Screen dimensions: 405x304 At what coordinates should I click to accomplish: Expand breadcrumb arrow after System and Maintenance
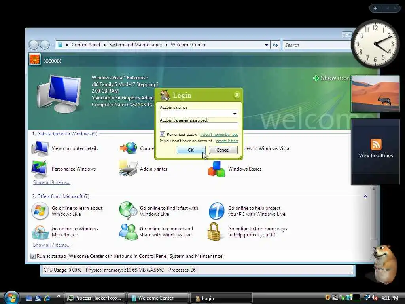167,45
